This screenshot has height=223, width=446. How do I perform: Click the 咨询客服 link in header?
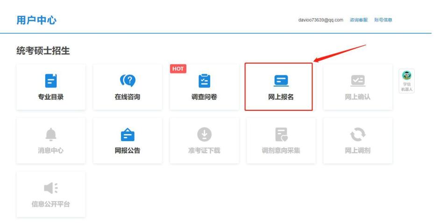359,20
